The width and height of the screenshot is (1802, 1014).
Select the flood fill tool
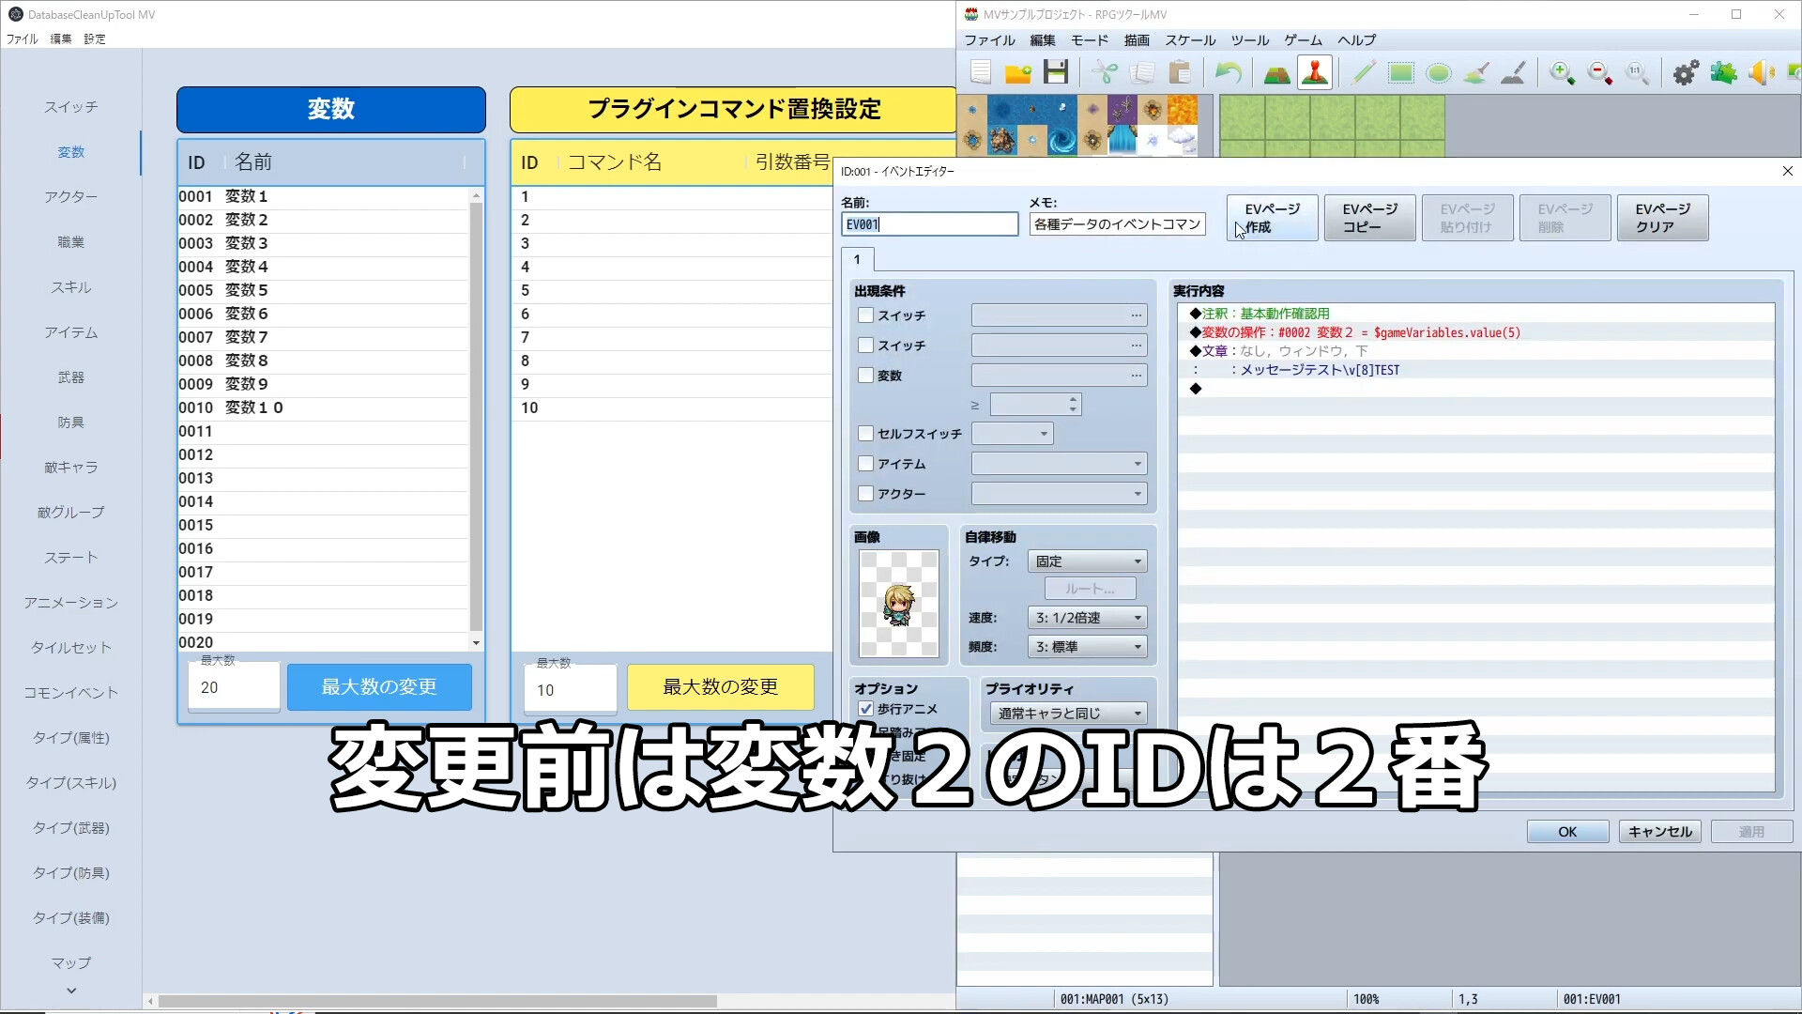pyautogui.click(x=1475, y=72)
